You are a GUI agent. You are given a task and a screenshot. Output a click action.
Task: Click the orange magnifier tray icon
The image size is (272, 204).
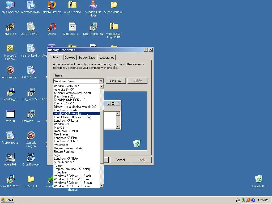[x=248, y=200]
